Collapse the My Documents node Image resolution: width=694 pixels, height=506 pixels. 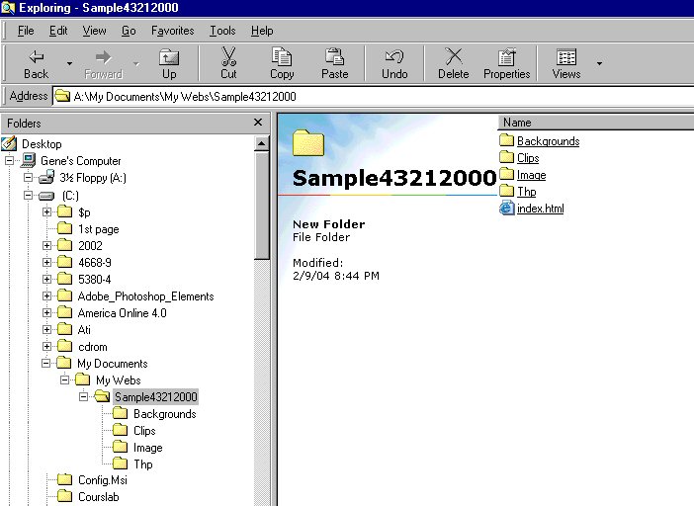click(46, 363)
